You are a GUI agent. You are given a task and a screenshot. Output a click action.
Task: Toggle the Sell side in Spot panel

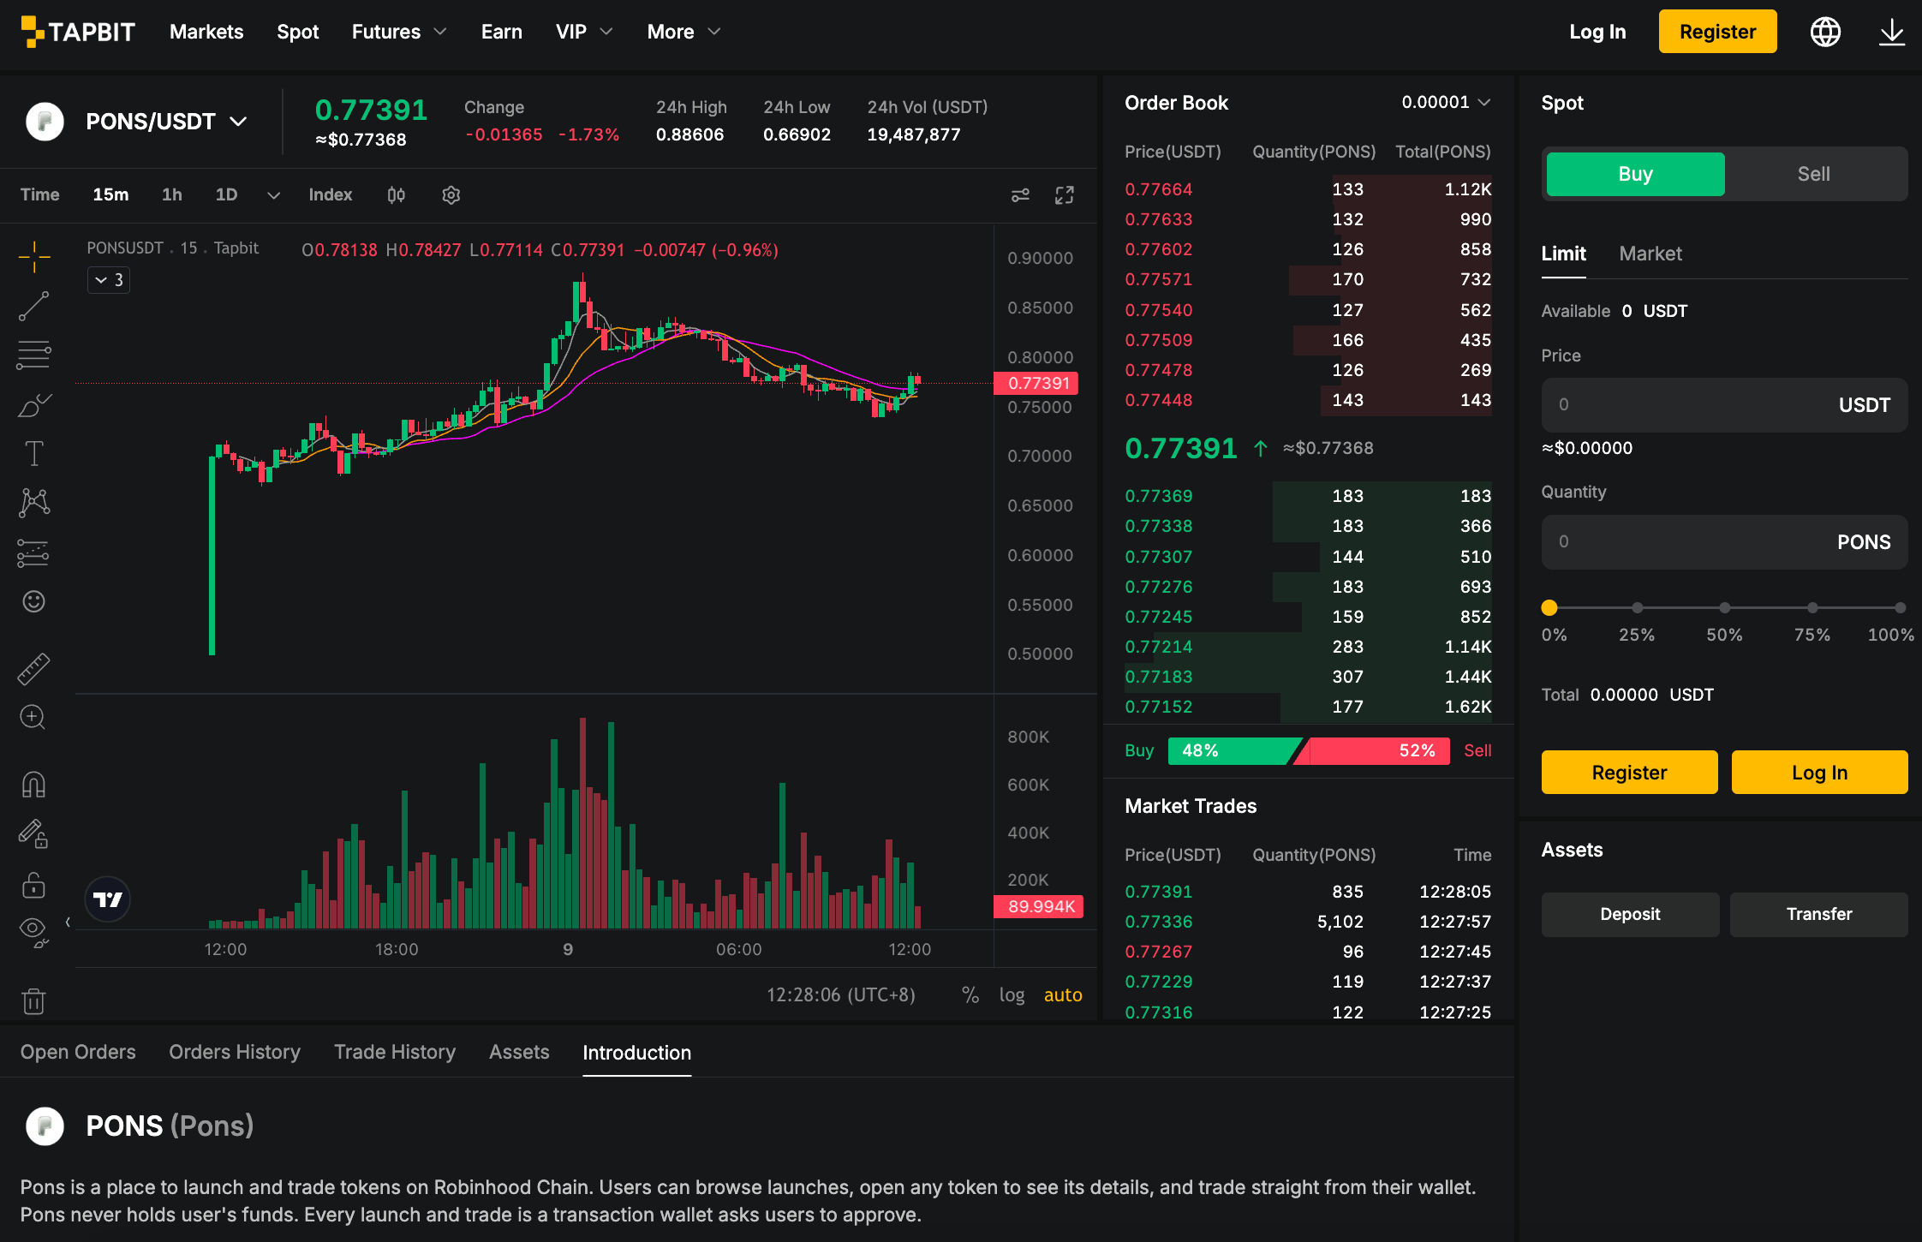pos(1814,174)
